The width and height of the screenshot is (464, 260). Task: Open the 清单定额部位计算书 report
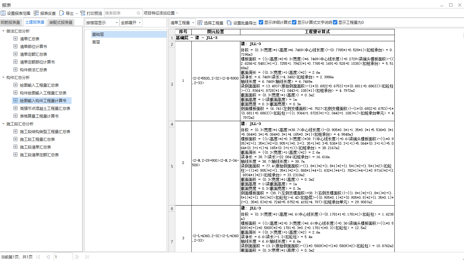coord(37,62)
